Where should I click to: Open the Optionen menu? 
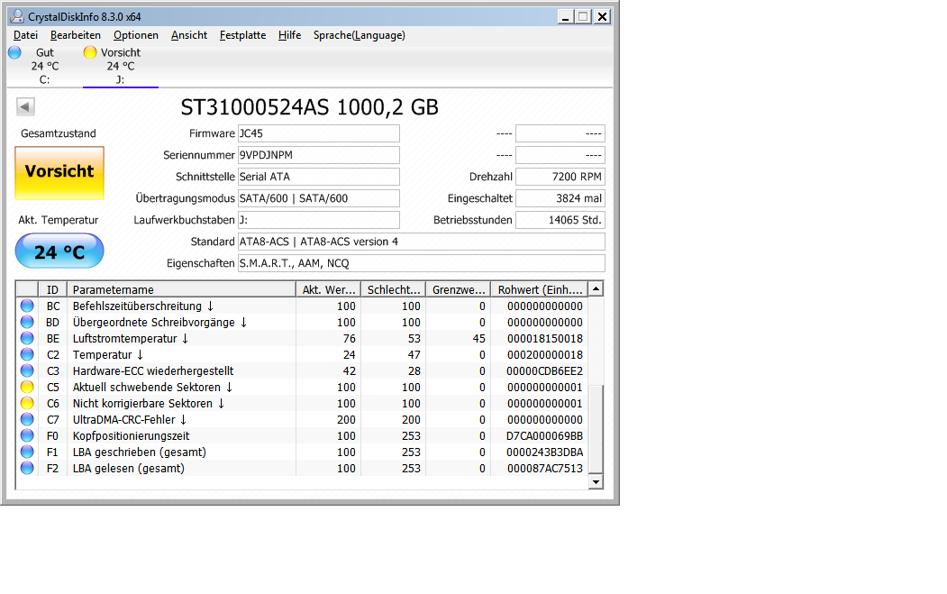tap(136, 35)
